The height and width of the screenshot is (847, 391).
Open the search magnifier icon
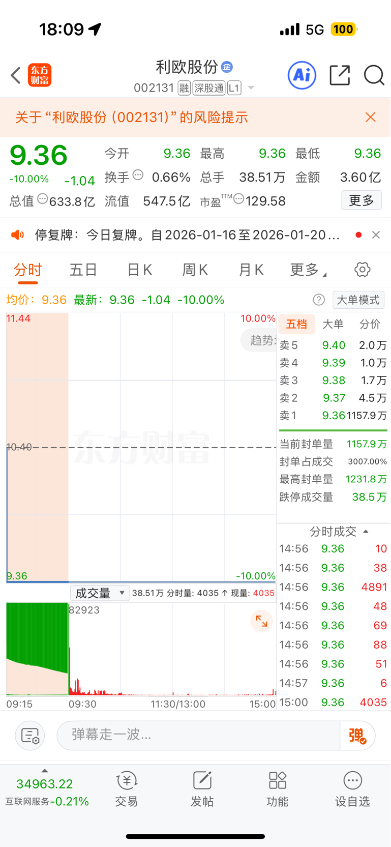(x=374, y=75)
